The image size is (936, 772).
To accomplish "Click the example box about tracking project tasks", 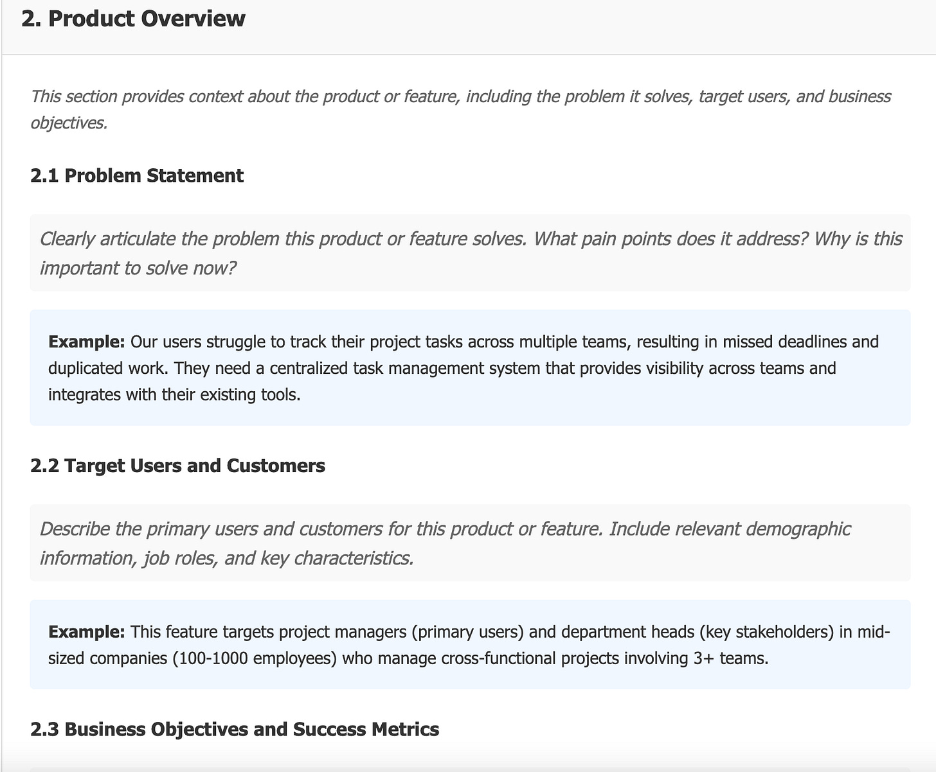I will tap(470, 367).
